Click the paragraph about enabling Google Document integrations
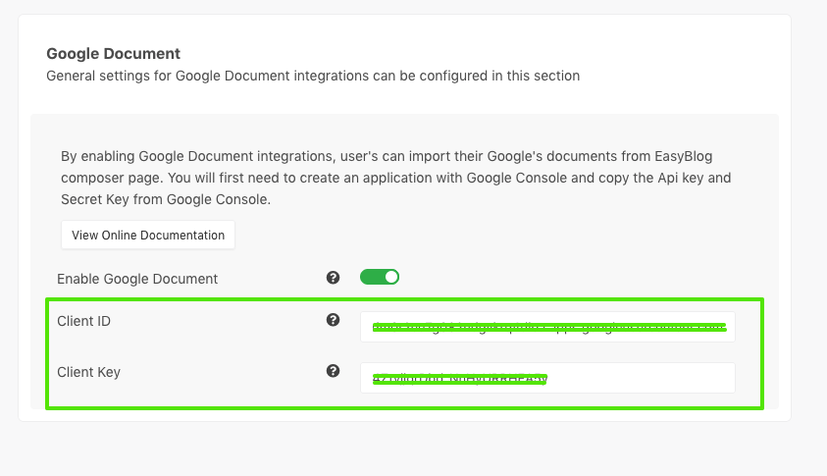The image size is (827, 476). tap(395, 178)
